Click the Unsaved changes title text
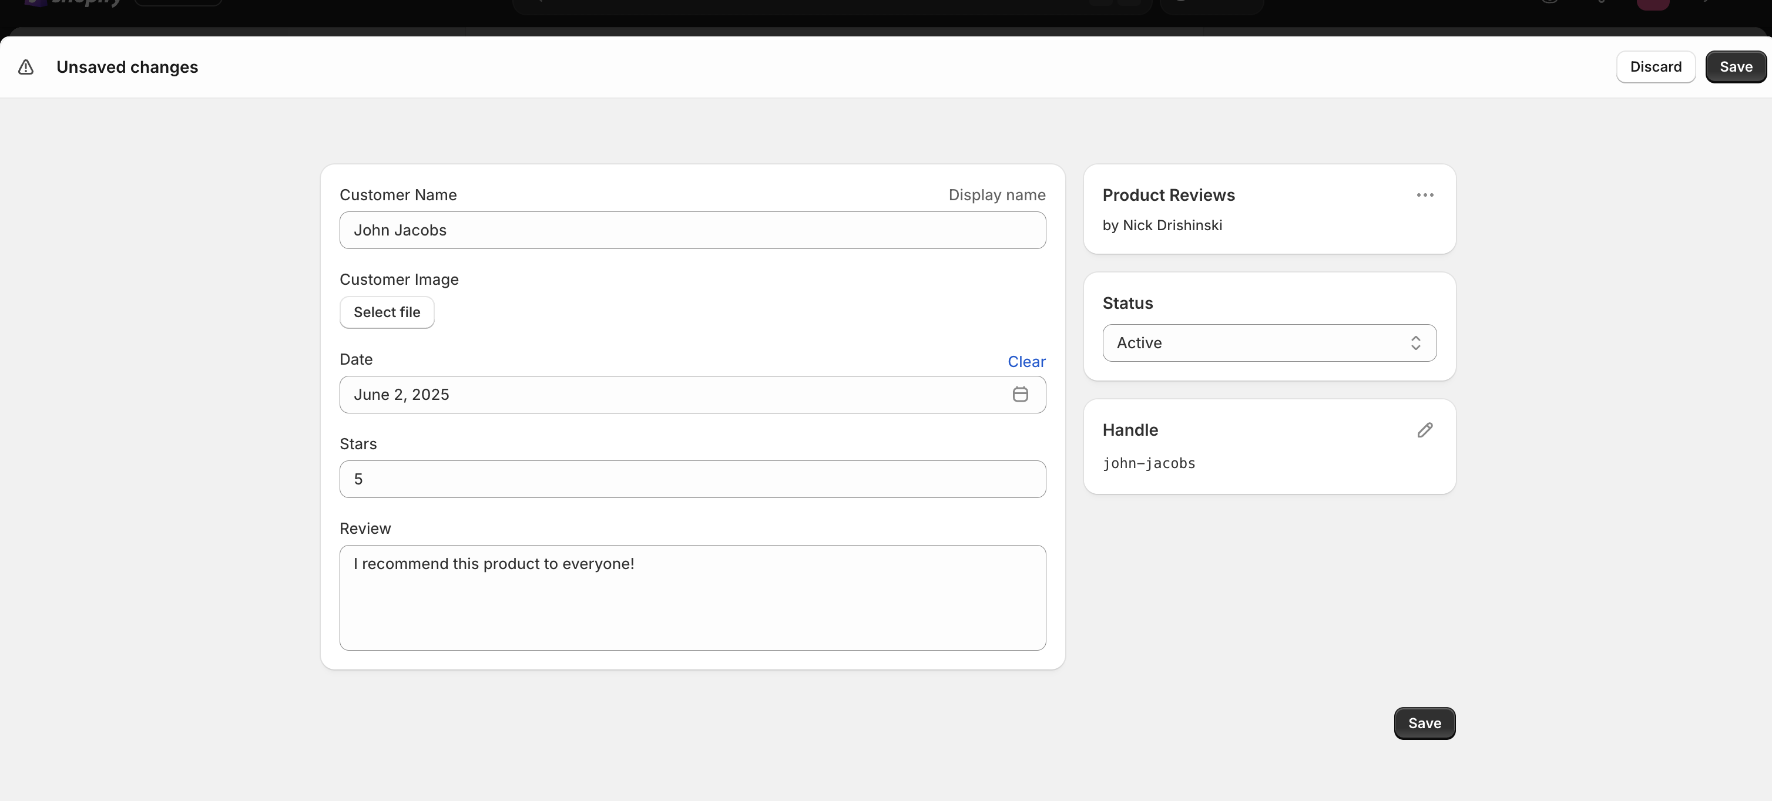This screenshot has width=1772, height=801. click(x=127, y=68)
